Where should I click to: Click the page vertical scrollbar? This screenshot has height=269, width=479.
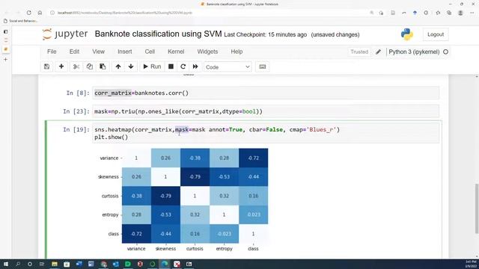[477, 209]
